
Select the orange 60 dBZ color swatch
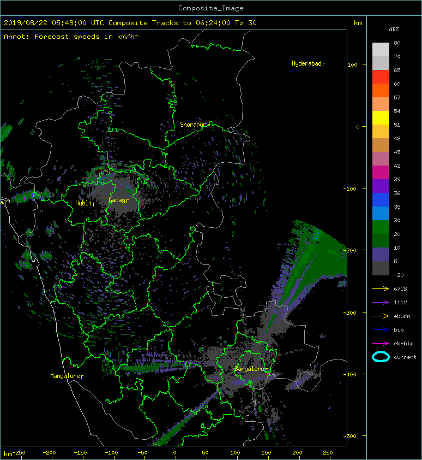(x=381, y=91)
